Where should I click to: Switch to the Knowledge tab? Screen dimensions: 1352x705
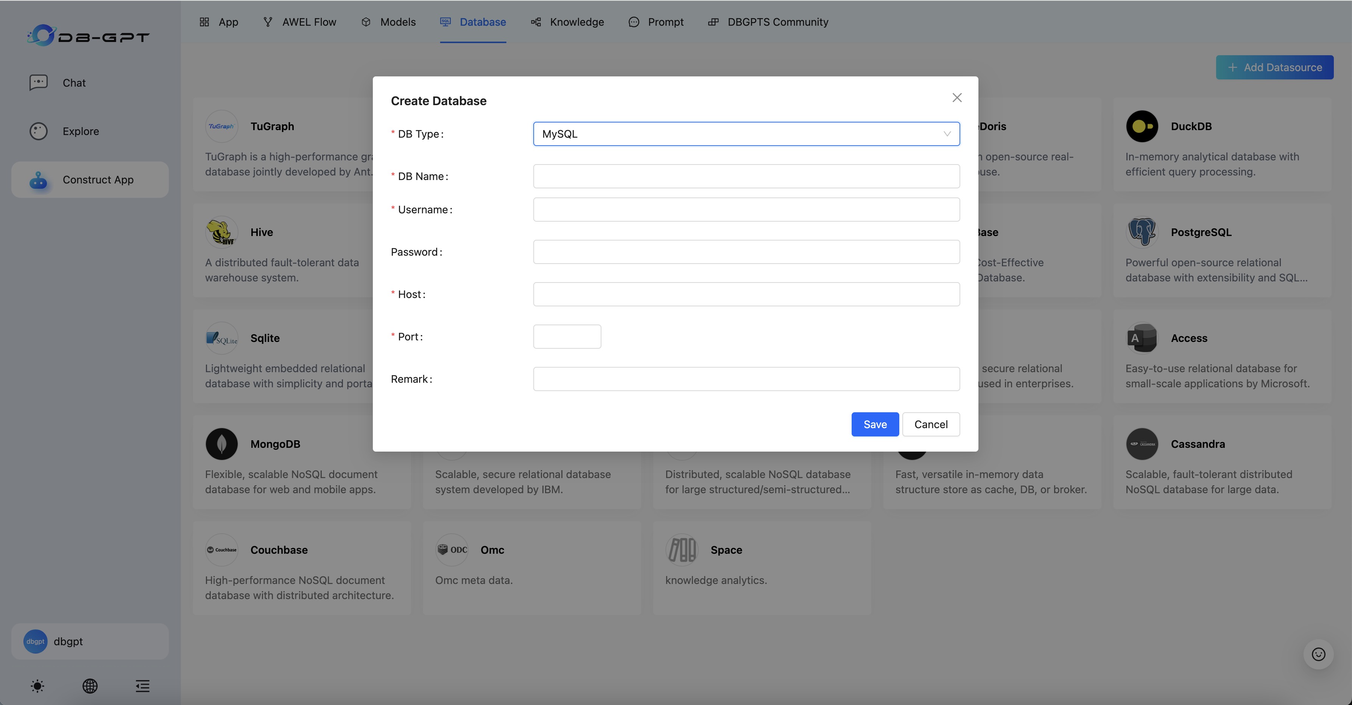click(x=576, y=22)
